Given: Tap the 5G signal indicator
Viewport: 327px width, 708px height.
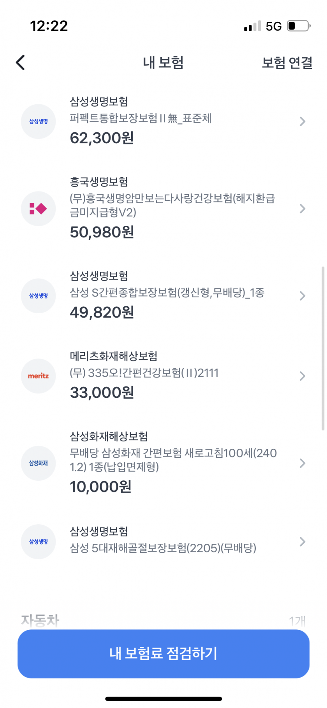Looking at the screenshot, I should pos(273,26).
